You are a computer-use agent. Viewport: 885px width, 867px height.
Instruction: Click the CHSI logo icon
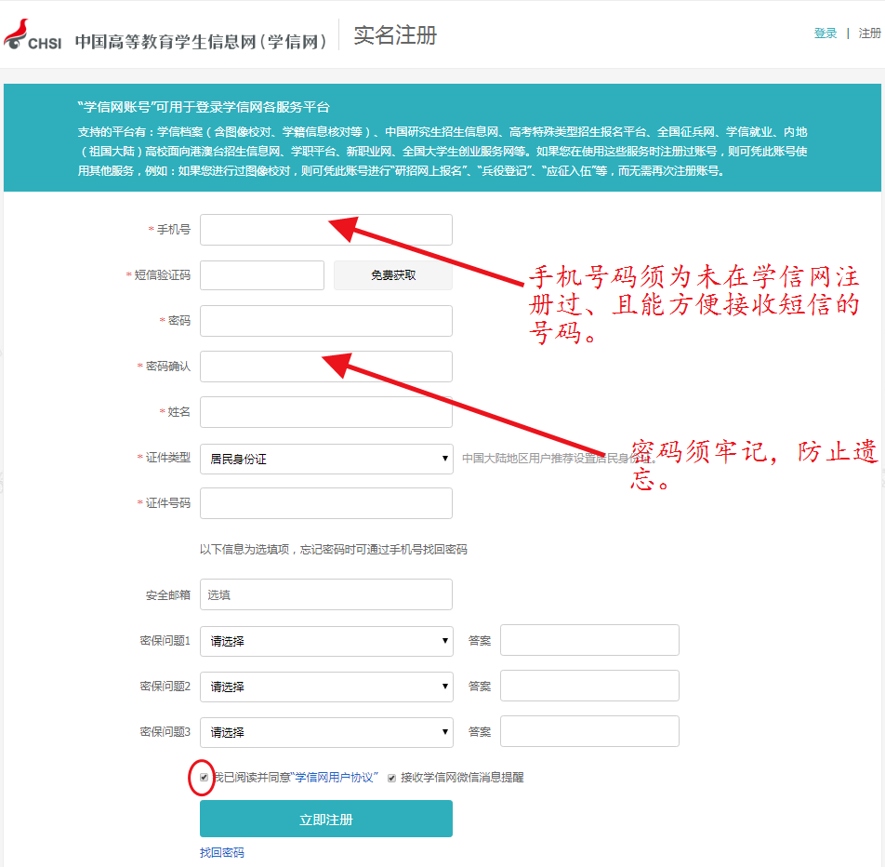[x=32, y=35]
